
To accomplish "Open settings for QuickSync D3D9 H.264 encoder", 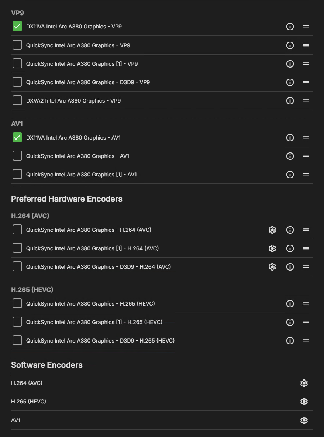I will coord(272,267).
